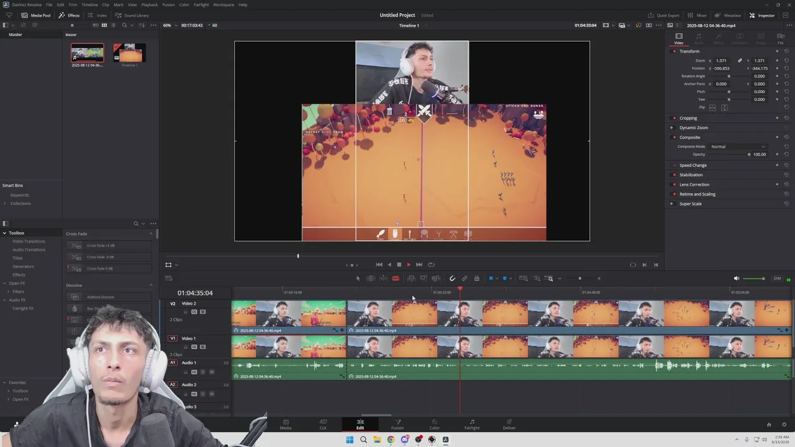Click the Detail Zoom icon
The height and width of the screenshot is (447, 795).
coord(537,278)
